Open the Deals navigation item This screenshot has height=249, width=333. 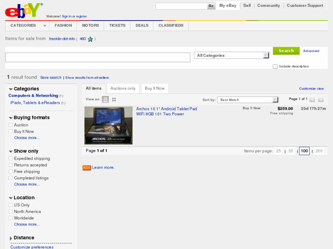142,26
